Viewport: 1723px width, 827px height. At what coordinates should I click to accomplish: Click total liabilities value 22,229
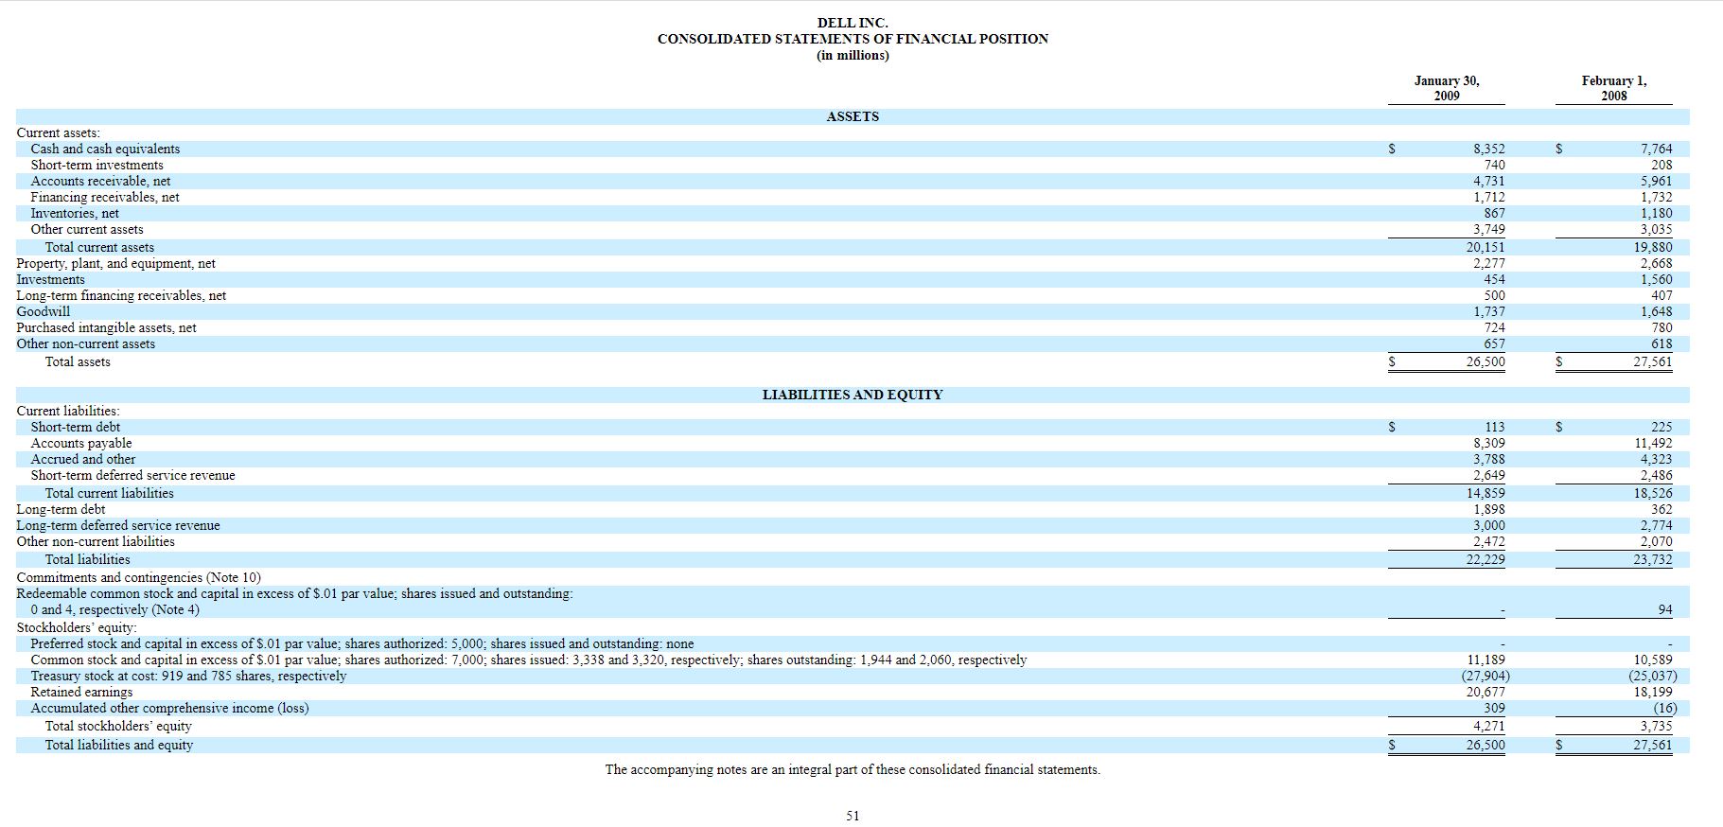(1486, 559)
